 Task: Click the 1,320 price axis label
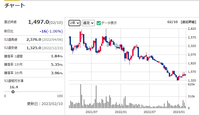click(192, 80)
